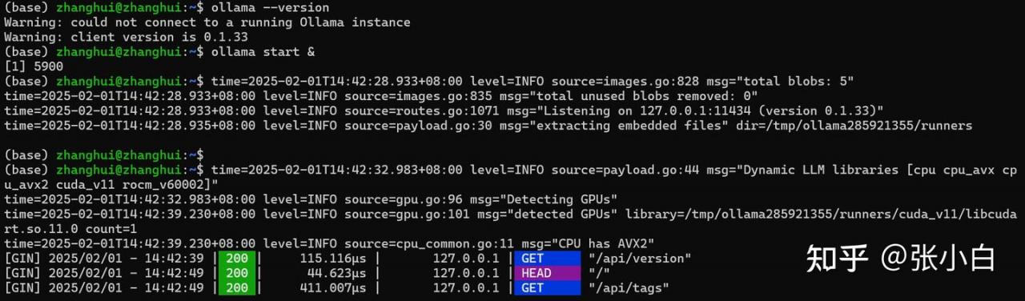1025x301 pixels.
Task: Click the green 200 badge for HEAD request
Action: click(239, 273)
